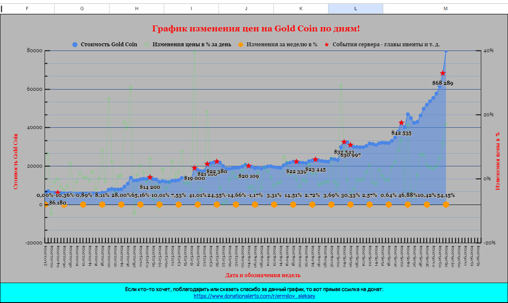Select column header L
The height and width of the screenshot is (303, 508).
[355, 8]
